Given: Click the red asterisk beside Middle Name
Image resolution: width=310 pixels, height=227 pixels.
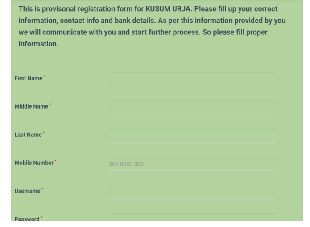Looking at the screenshot, I should (50, 105).
